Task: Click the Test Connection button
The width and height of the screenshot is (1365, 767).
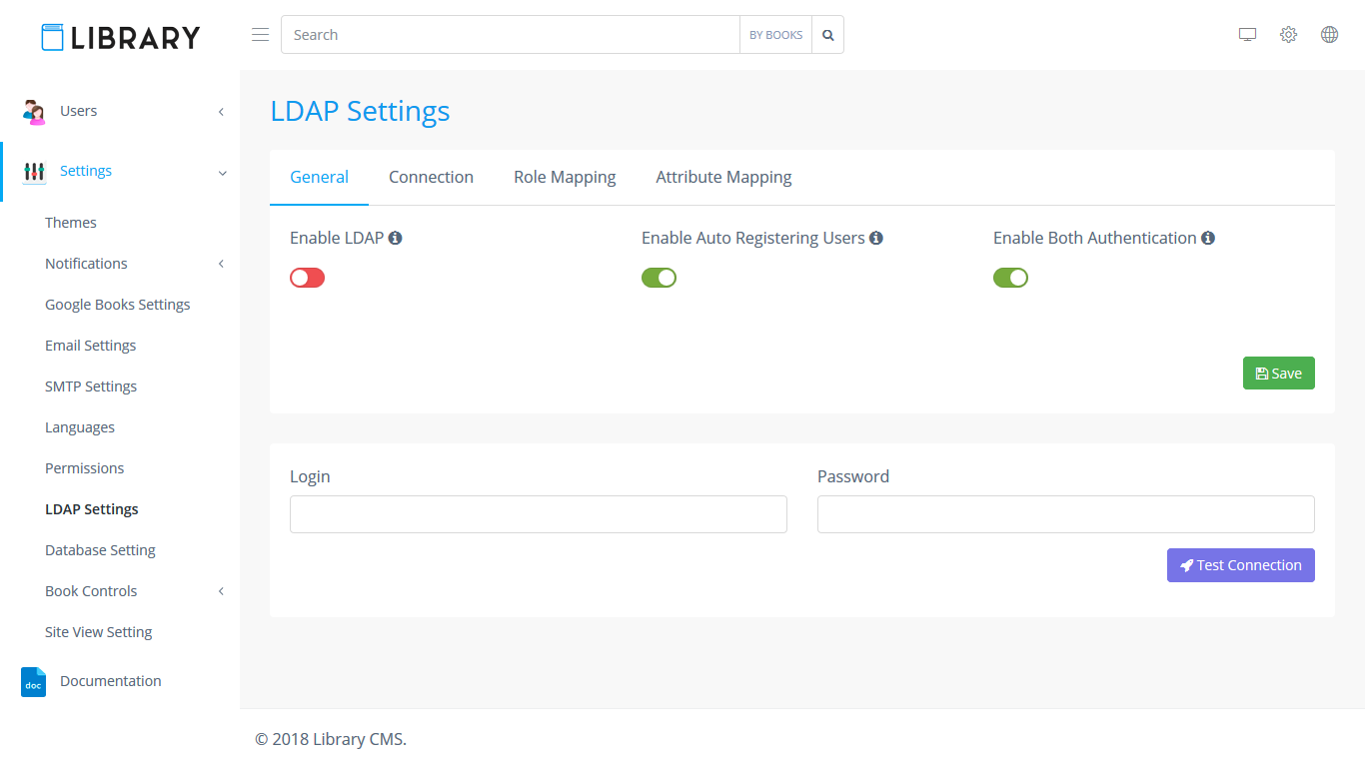Action: (x=1240, y=565)
